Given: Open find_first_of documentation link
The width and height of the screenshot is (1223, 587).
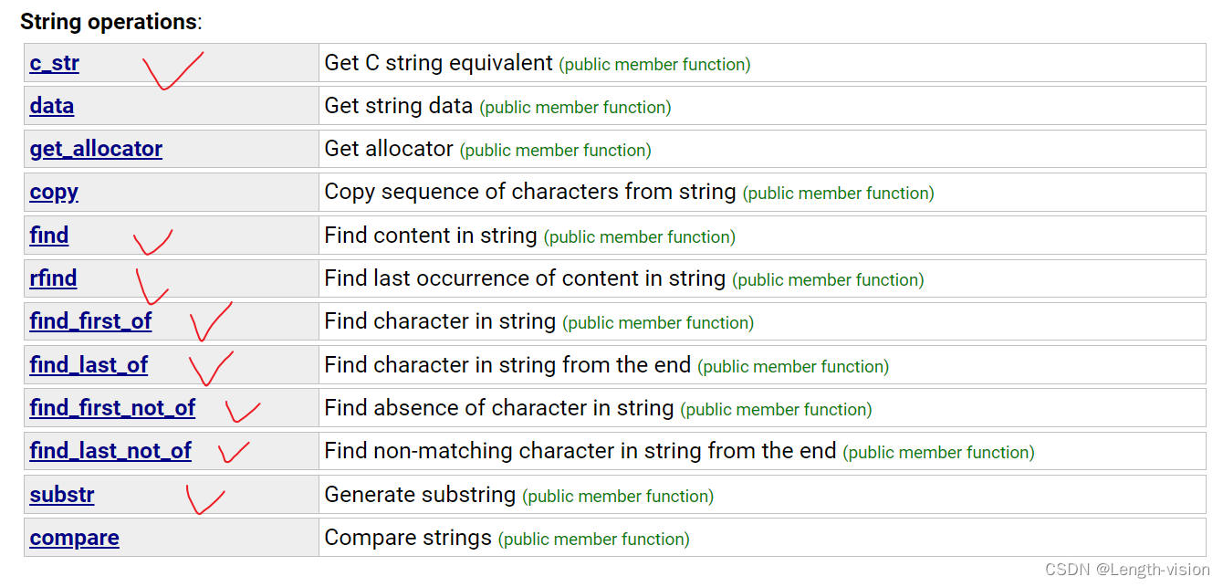Looking at the screenshot, I should point(90,321).
